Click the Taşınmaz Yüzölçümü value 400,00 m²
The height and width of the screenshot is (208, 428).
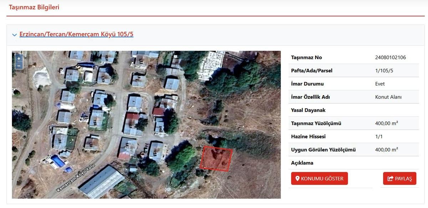[x=387, y=123]
